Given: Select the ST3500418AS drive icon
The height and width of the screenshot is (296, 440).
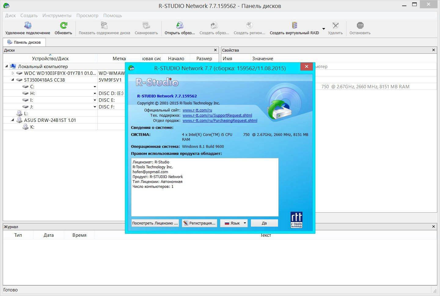Looking at the screenshot, I should [x=19, y=80].
